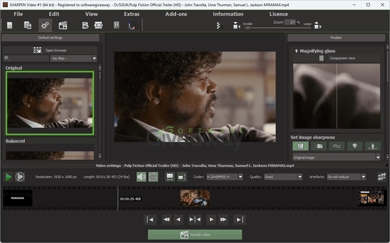The height and width of the screenshot is (243, 390).
Task: Toggle the Comparison view checkbox
Action: (322, 58)
